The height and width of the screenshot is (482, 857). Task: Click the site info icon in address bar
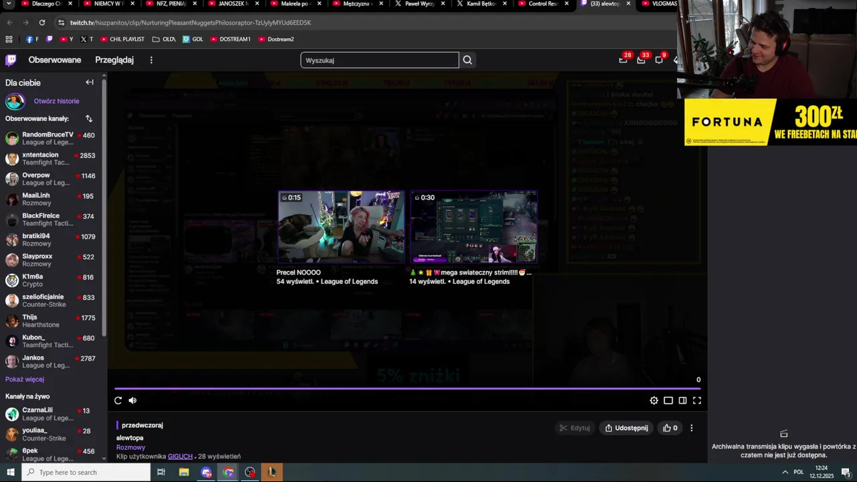[x=61, y=22]
